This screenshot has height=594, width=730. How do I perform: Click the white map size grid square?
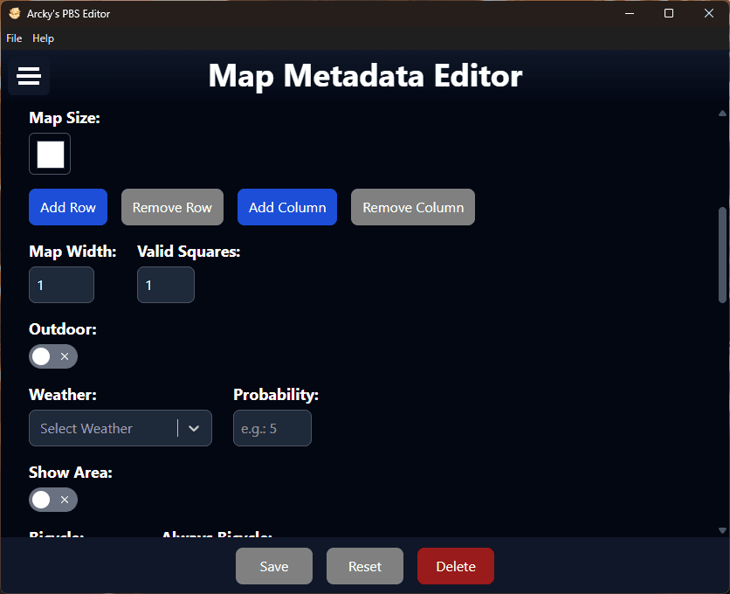pos(51,155)
